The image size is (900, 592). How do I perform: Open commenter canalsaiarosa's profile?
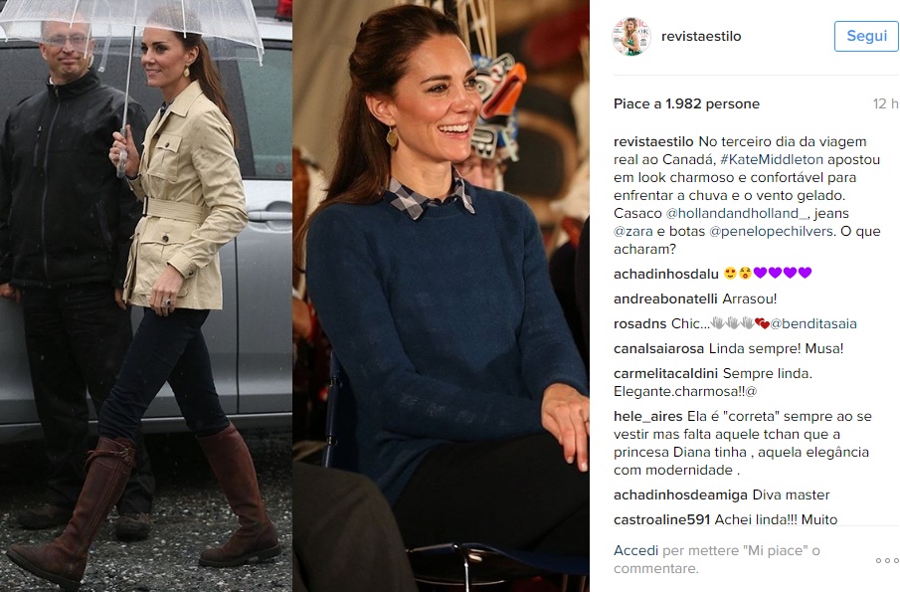coord(658,348)
